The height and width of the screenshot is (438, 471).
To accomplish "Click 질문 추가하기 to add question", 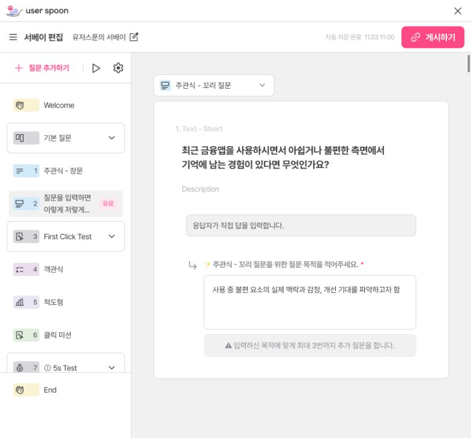I will tap(42, 68).
